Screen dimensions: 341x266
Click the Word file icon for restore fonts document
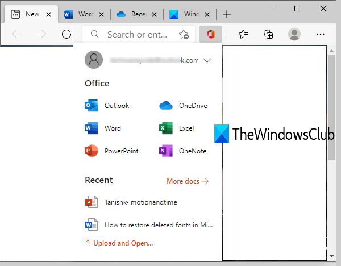(92, 225)
